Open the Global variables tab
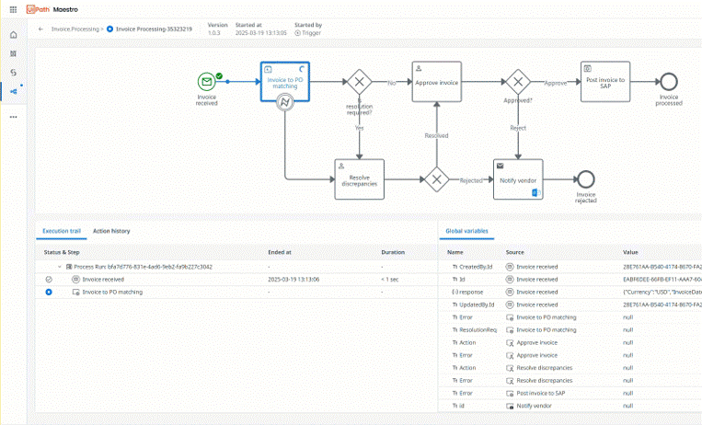Screen dimensions: 702x425 (x=466, y=231)
